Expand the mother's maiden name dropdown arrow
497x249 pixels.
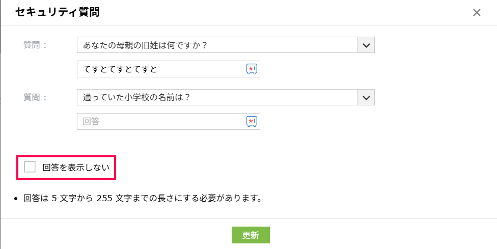coord(366,45)
